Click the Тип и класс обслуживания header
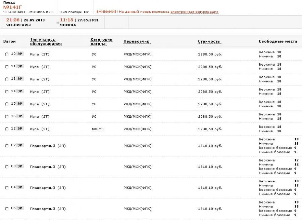The width and height of the screenshot is (302, 220). pyautogui.click(x=46, y=41)
